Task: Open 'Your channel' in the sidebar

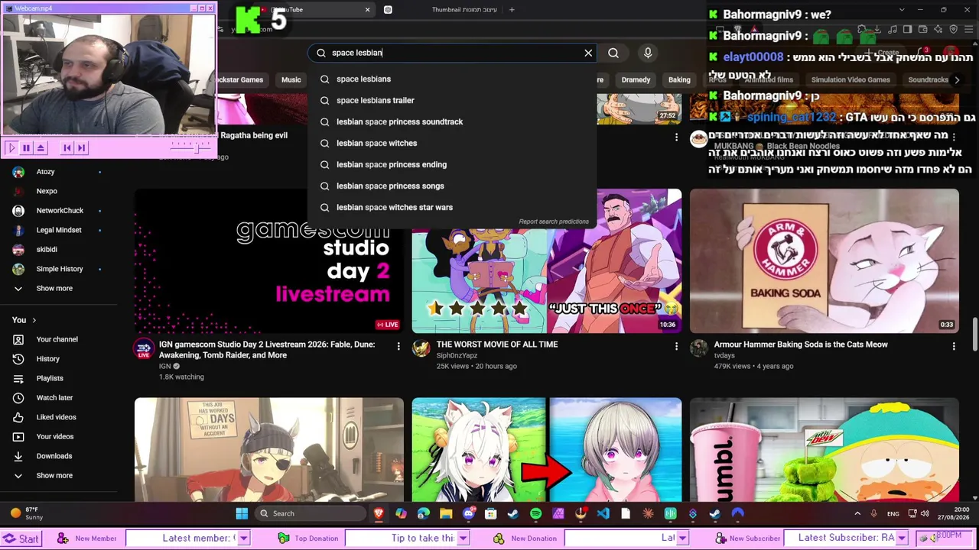Action: (57, 339)
